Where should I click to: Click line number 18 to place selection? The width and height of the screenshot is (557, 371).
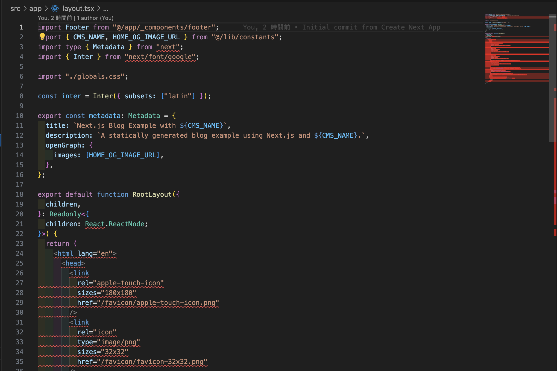click(19, 194)
